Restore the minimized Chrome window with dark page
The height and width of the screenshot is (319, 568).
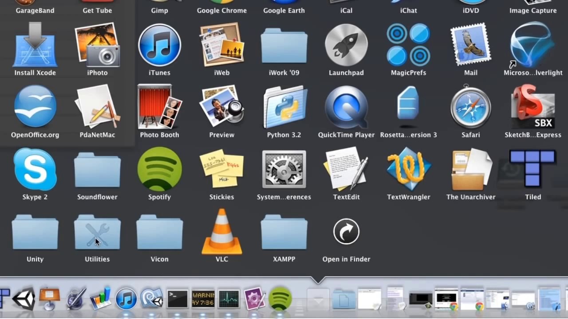[x=446, y=299]
